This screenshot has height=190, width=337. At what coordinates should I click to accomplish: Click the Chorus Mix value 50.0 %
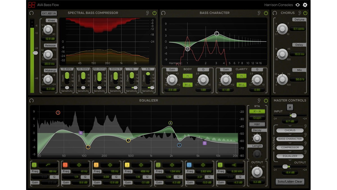click(298, 80)
